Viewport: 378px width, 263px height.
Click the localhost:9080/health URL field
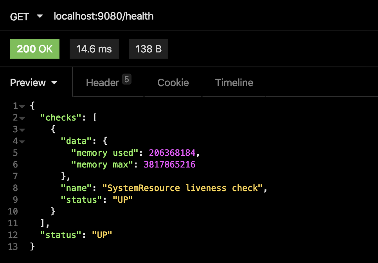[x=103, y=16]
